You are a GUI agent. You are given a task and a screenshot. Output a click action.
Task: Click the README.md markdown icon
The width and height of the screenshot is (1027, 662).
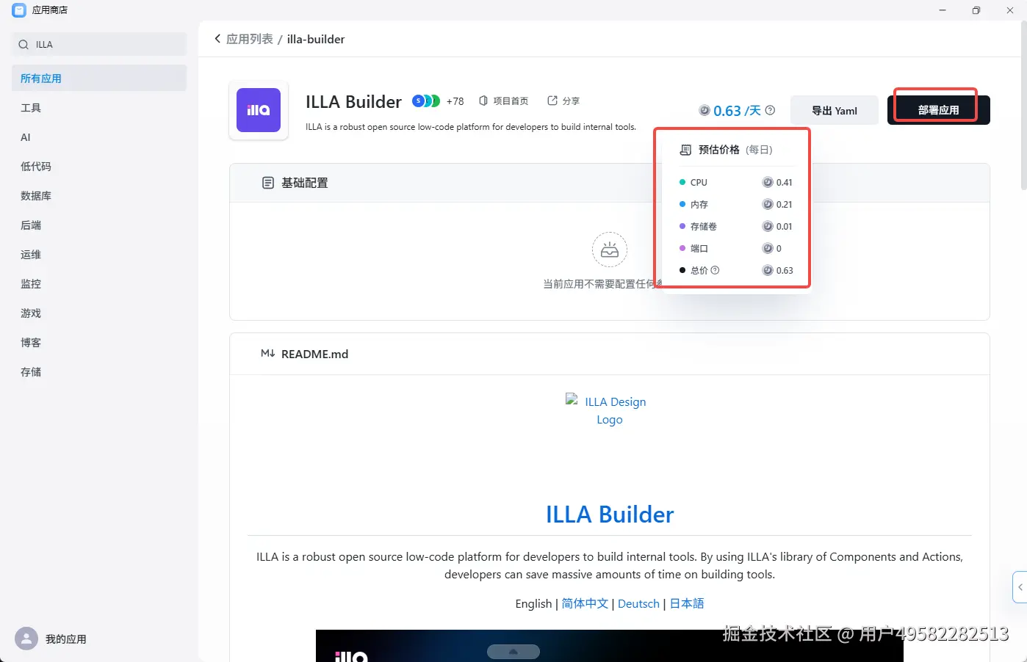pyautogui.click(x=268, y=354)
